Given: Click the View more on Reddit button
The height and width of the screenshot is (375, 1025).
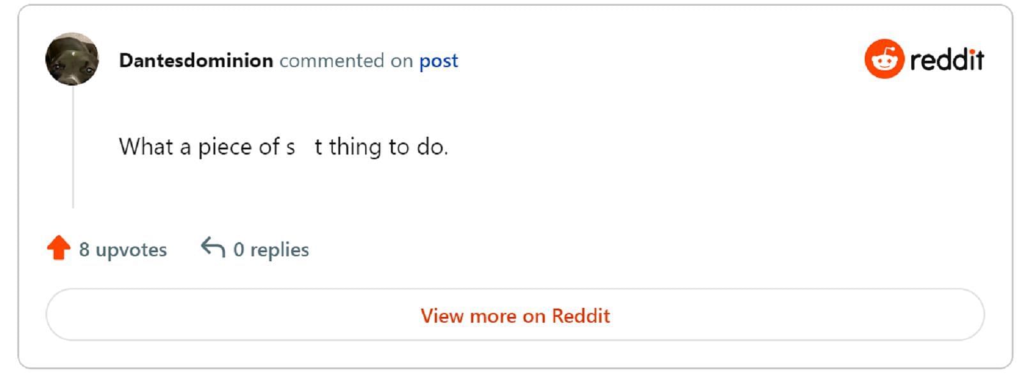Looking at the screenshot, I should (x=515, y=314).
